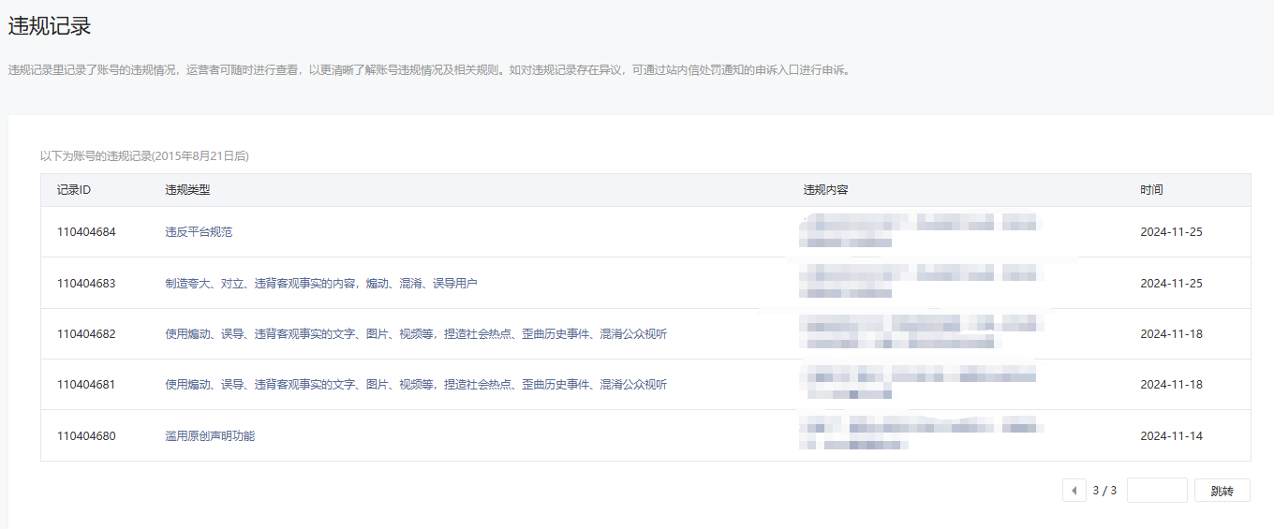Open violation type text for record 110404682
This screenshot has width=1274, height=529.
[416, 334]
